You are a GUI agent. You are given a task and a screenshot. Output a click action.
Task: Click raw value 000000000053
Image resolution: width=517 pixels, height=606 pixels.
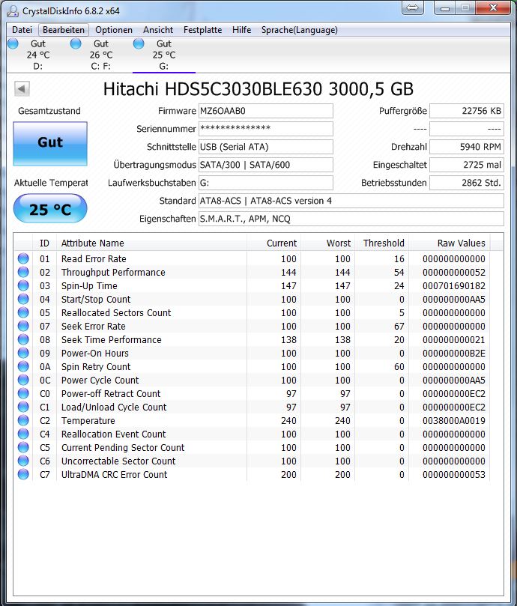tap(454, 474)
